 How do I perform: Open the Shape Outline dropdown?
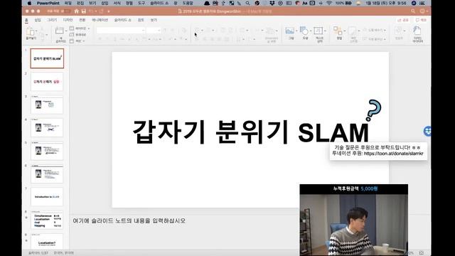(375, 38)
